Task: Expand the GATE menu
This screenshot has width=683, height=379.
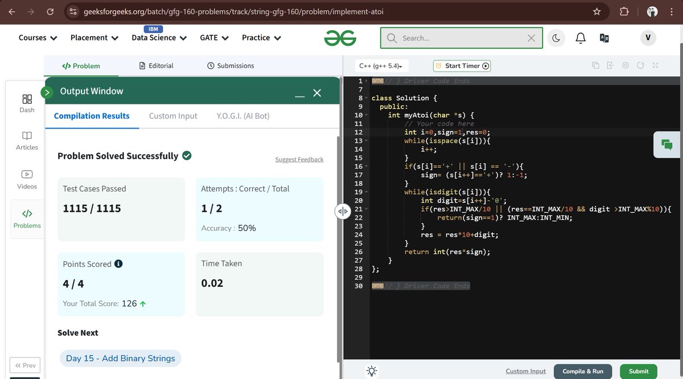Action: (214, 38)
